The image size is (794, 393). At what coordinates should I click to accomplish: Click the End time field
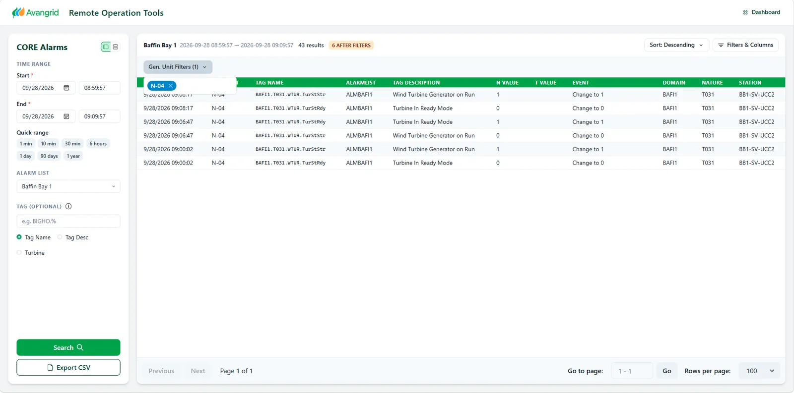point(100,116)
